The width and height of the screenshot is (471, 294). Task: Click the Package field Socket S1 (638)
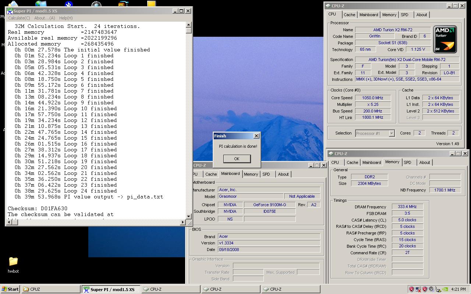pyautogui.click(x=393, y=43)
